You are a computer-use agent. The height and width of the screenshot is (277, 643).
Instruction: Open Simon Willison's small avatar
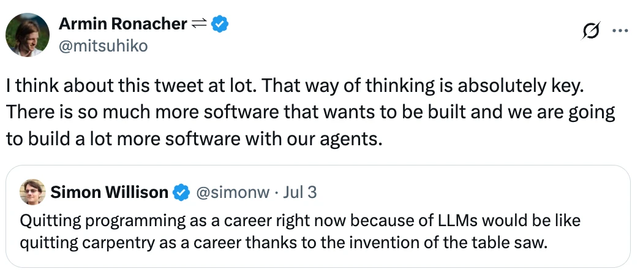33,192
